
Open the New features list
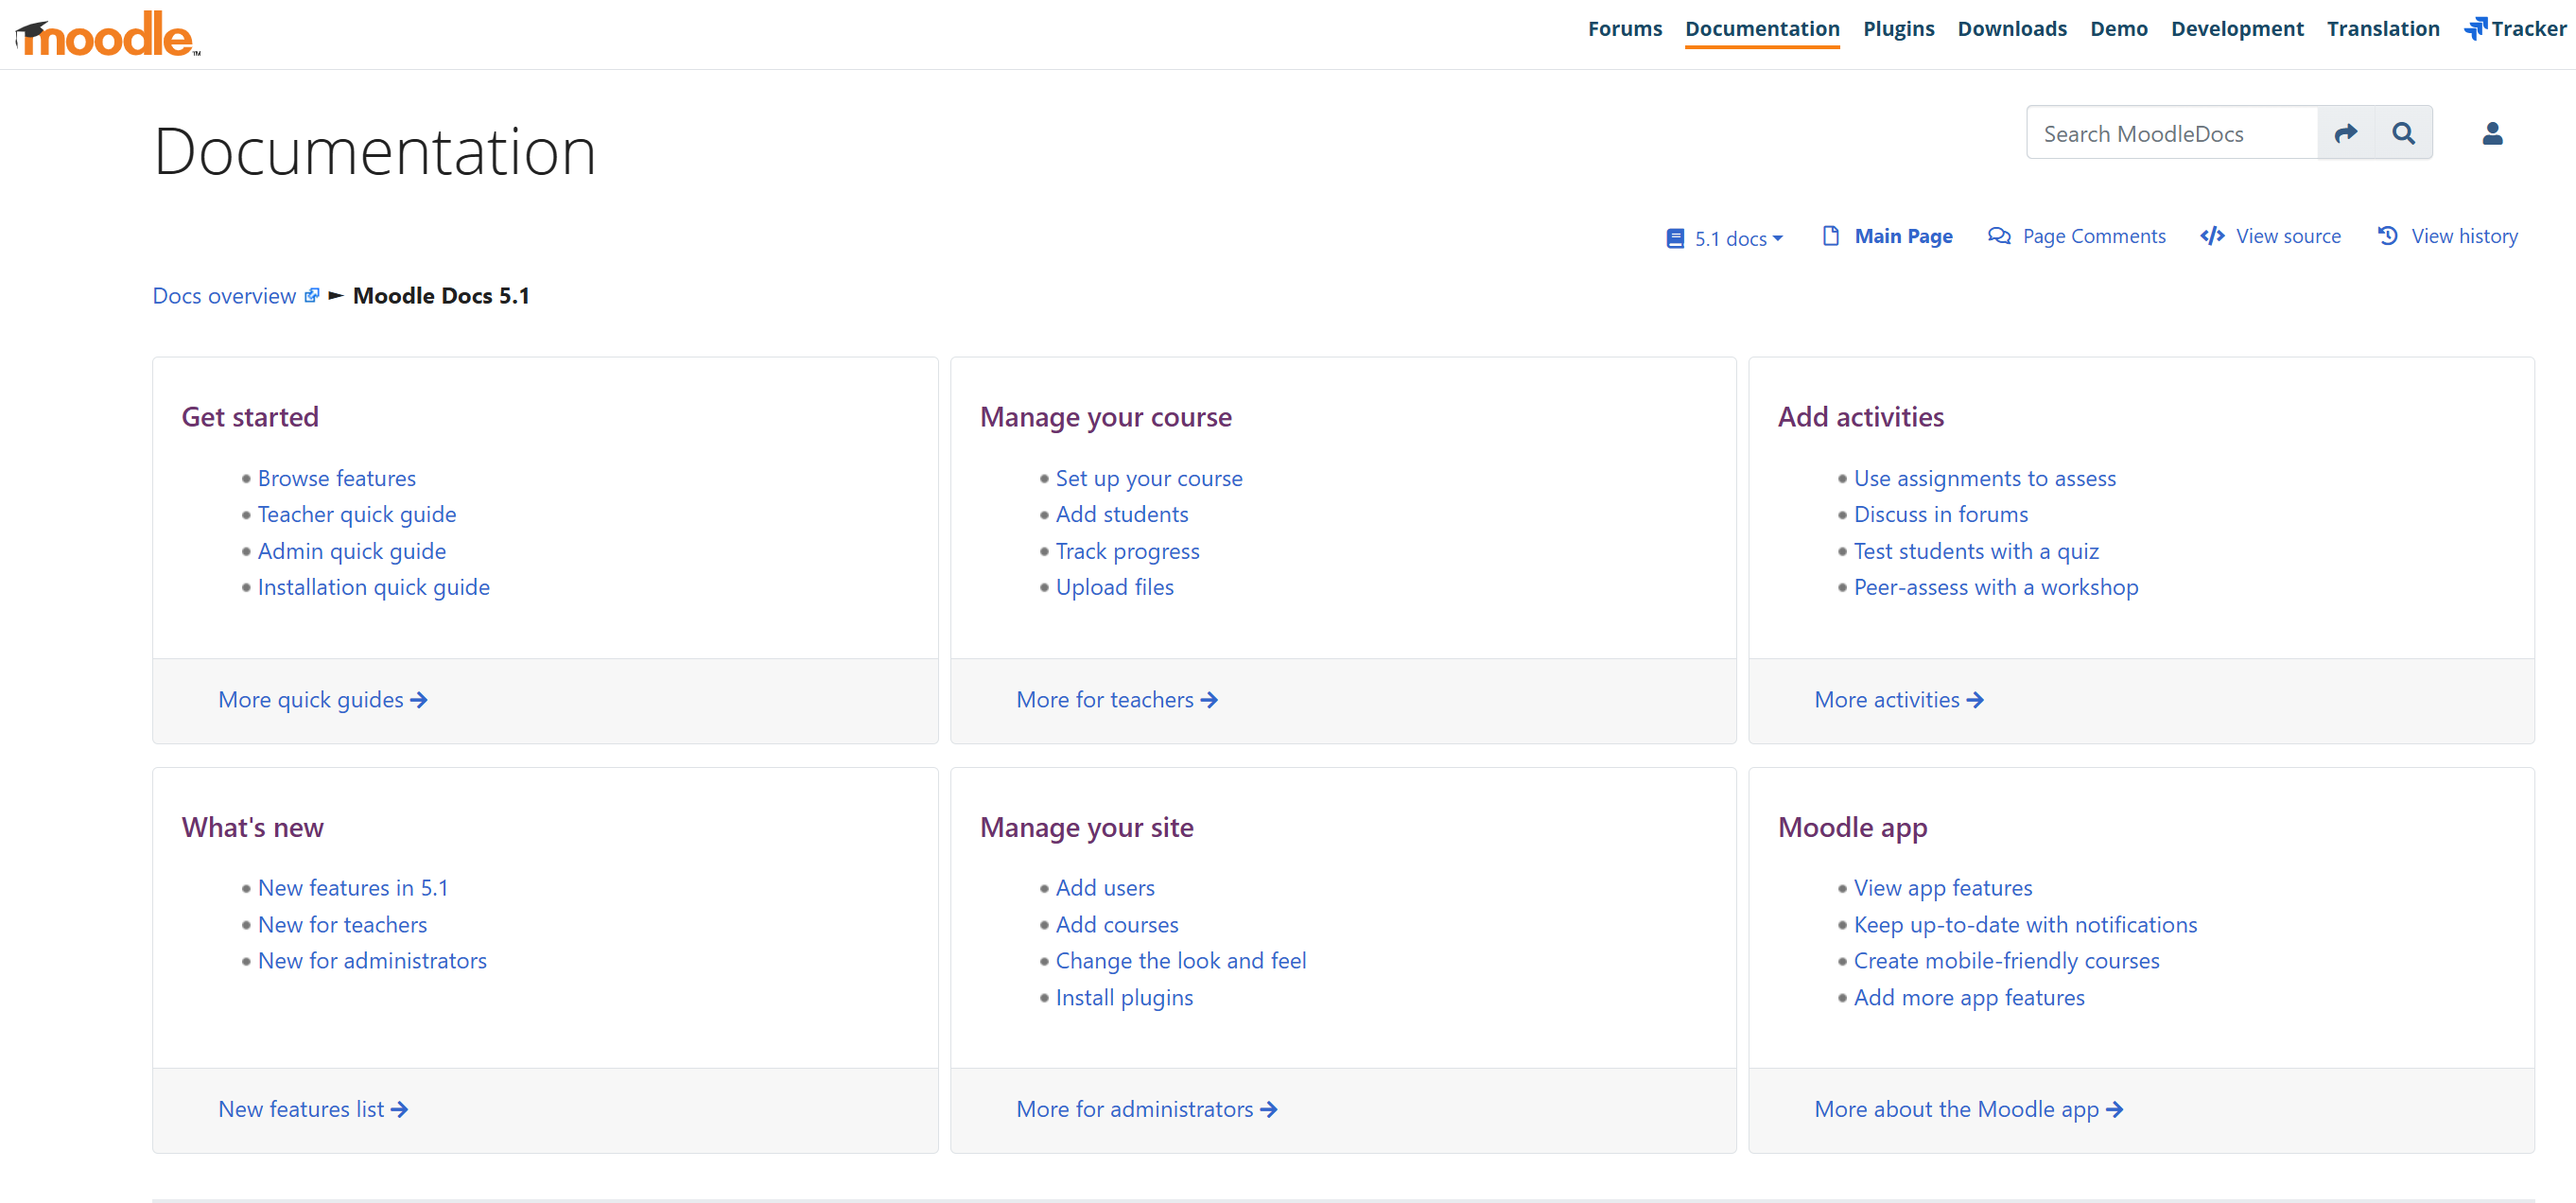[313, 1108]
